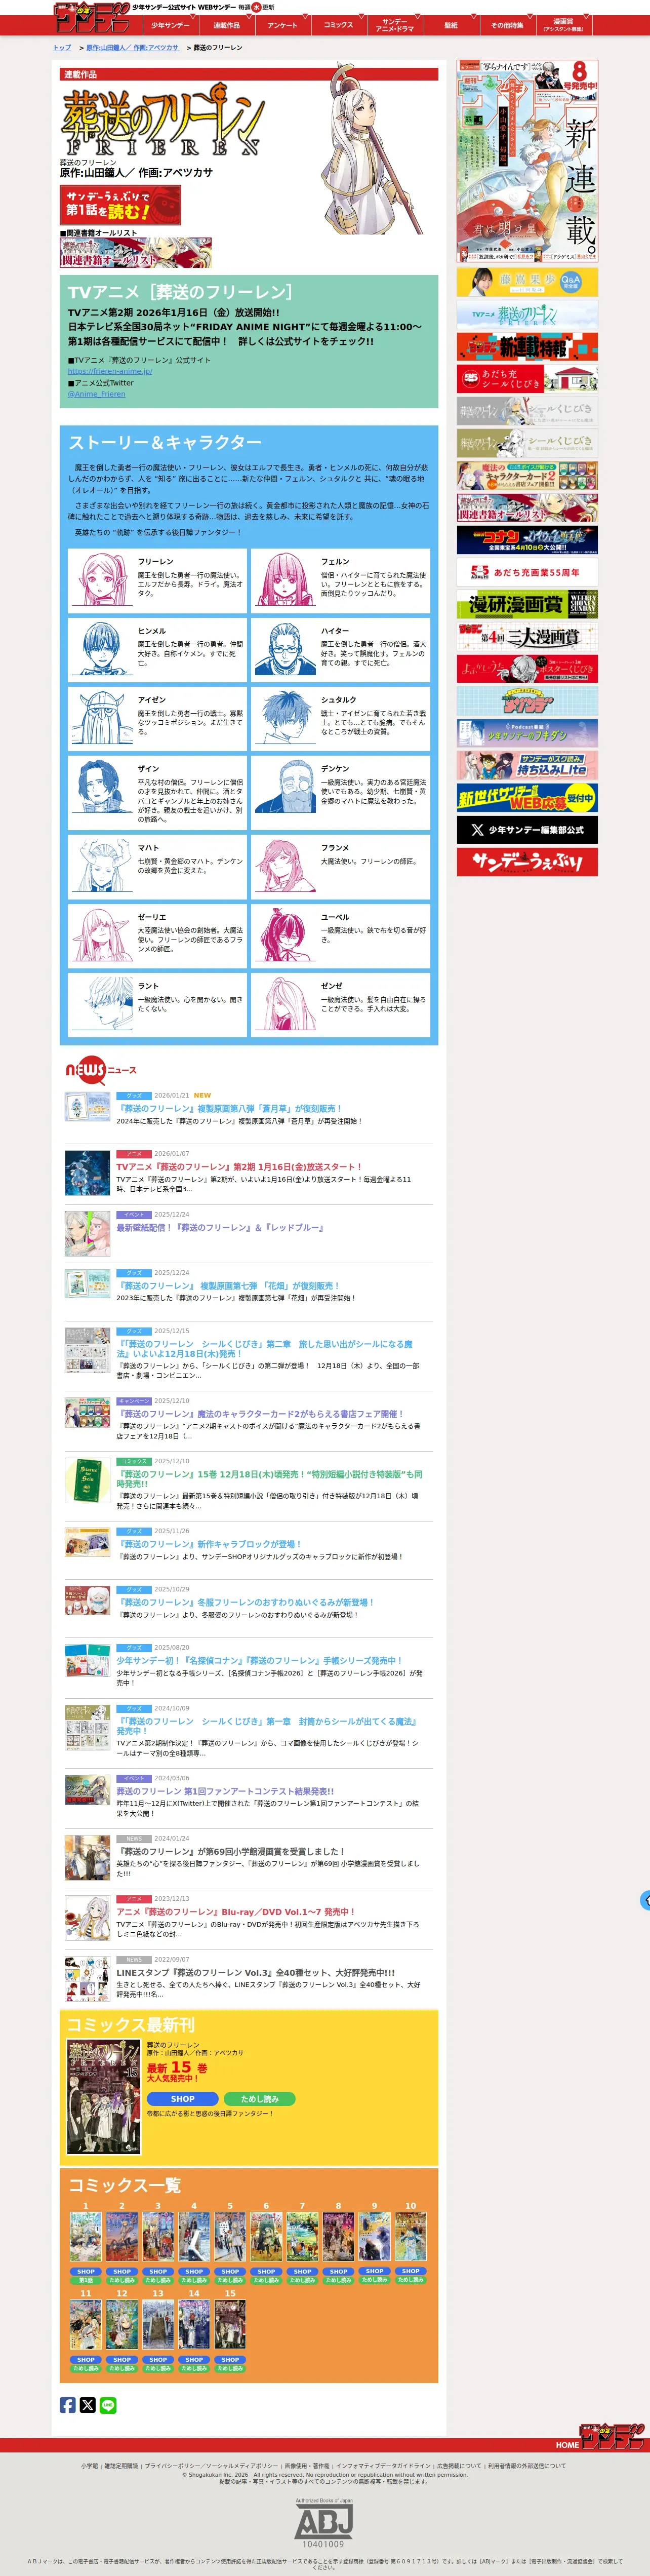Select the Fern character portrait
The image size is (650, 2576).
click(x=284, y=580)
